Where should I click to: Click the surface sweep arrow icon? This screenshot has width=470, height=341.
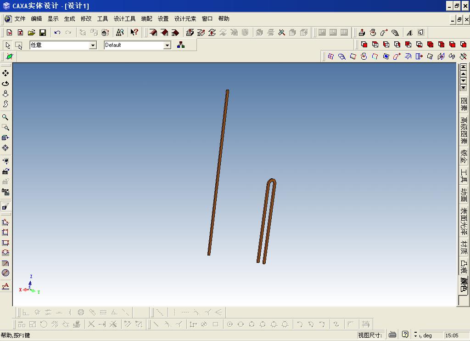point(397,57)
